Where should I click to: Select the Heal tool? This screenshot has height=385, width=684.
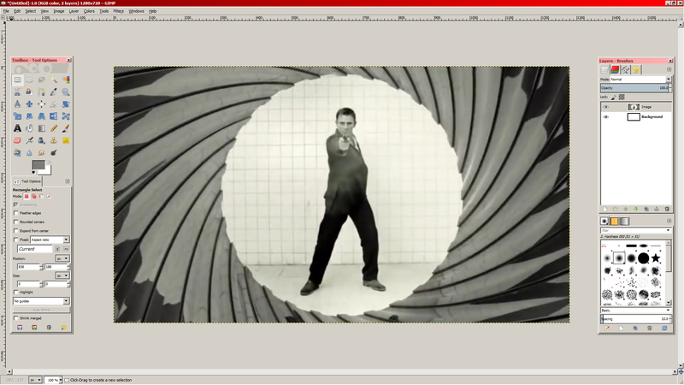tap(66, 140)
